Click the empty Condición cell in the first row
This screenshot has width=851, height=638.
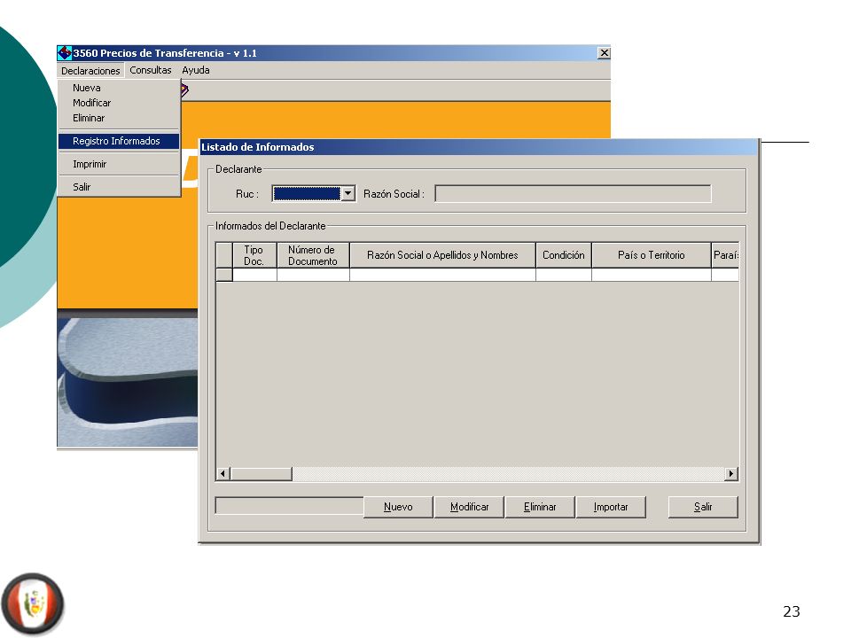tap(564, 275)
